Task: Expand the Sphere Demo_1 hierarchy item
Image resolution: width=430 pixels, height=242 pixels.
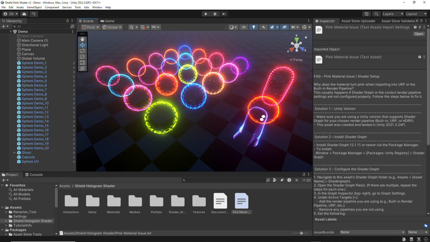Action: pos(73,63)
